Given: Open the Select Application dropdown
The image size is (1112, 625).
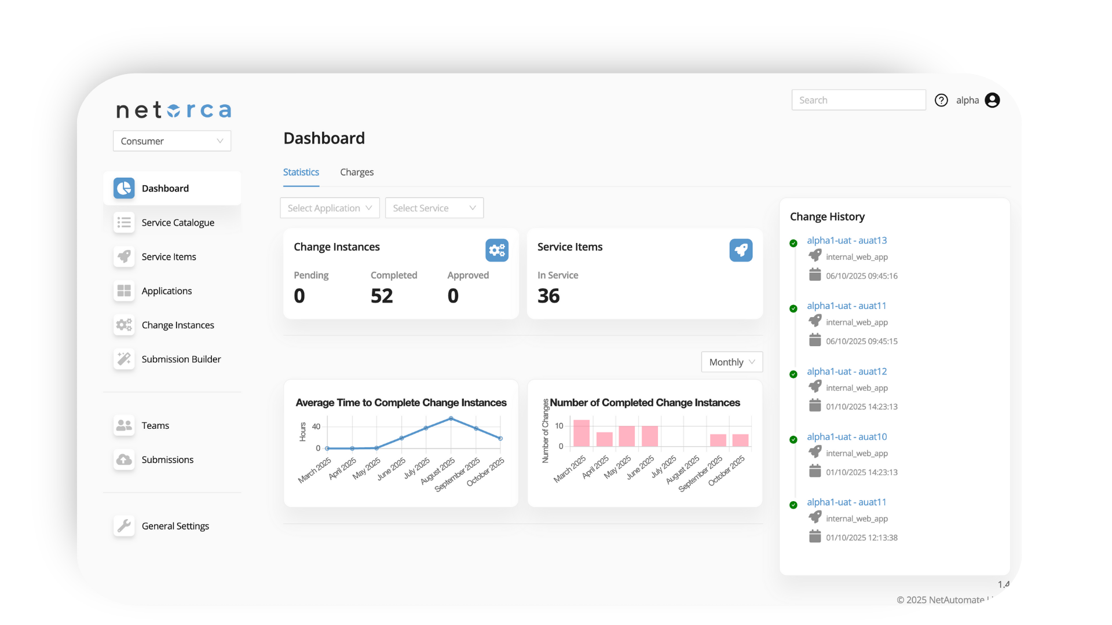Looking at the screenshot, I should pos(330,208).
